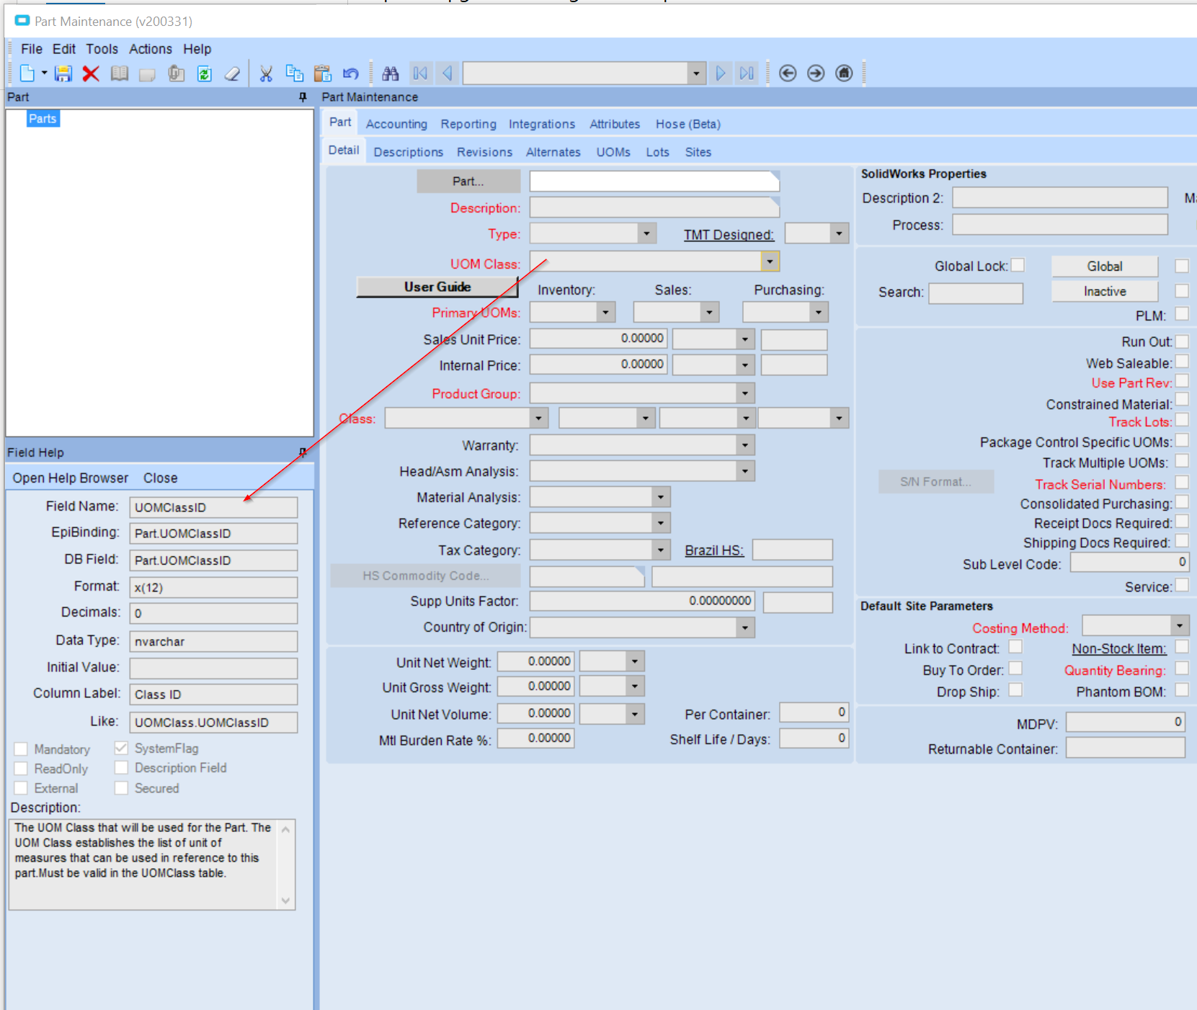Open the Actions menu
The image size is (1197, 1010).
pyautogui.click(x=150, y=49)
